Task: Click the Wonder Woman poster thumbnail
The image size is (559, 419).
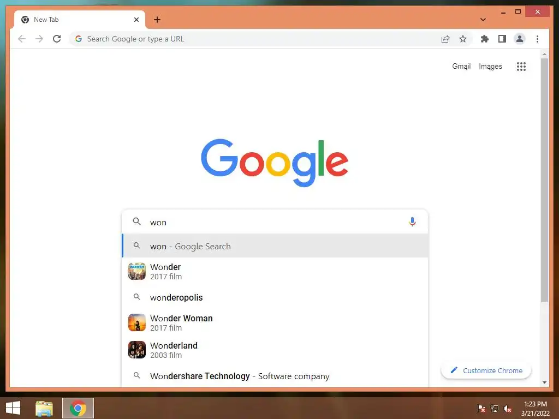Action: tap(137, 322)
